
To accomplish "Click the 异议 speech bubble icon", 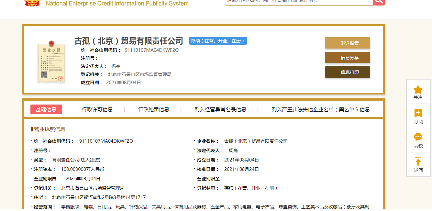I will [418, 137].
